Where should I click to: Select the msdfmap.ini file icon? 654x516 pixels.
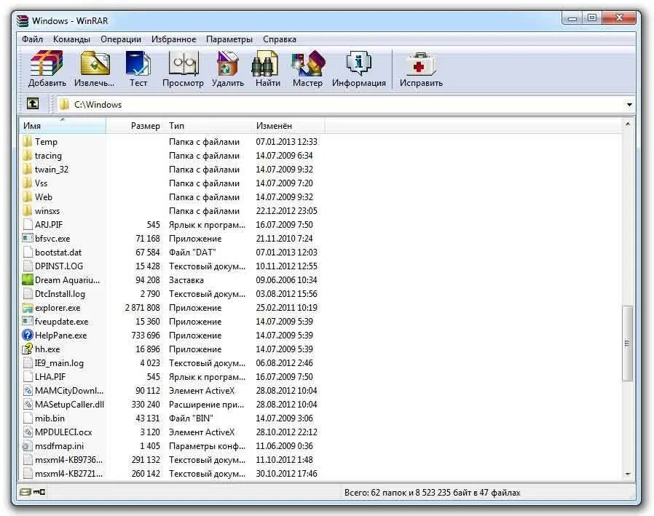(x=28, y=446)
